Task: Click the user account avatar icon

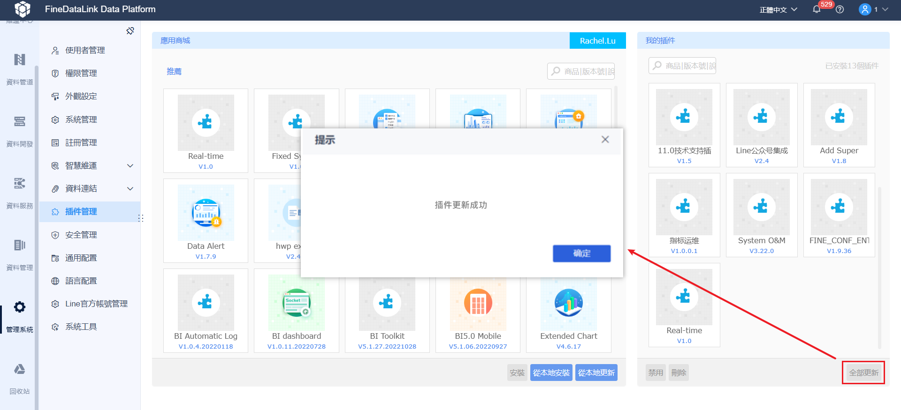Action: pos(864,9)
